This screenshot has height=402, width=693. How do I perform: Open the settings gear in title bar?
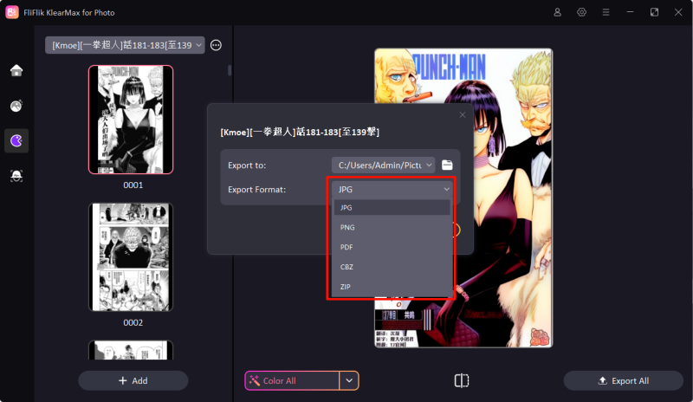581,12
